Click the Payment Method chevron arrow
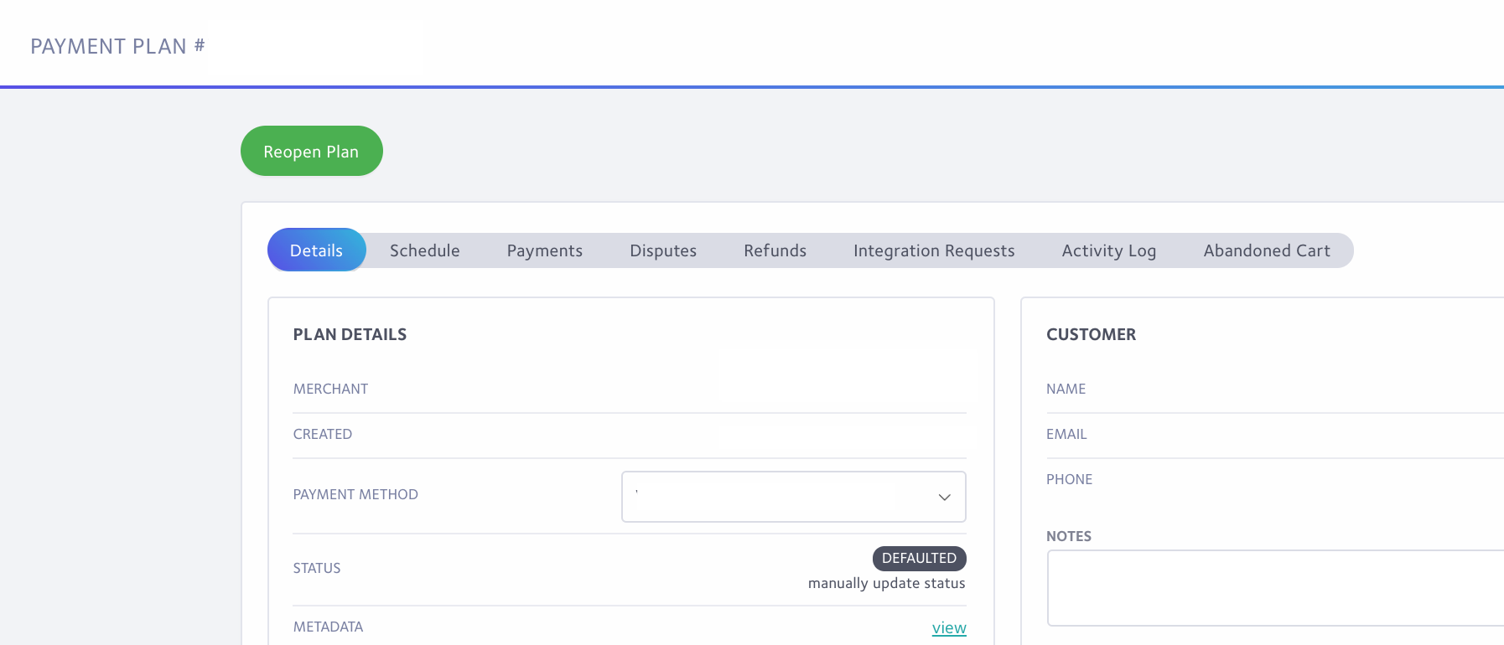 point(945,497)
